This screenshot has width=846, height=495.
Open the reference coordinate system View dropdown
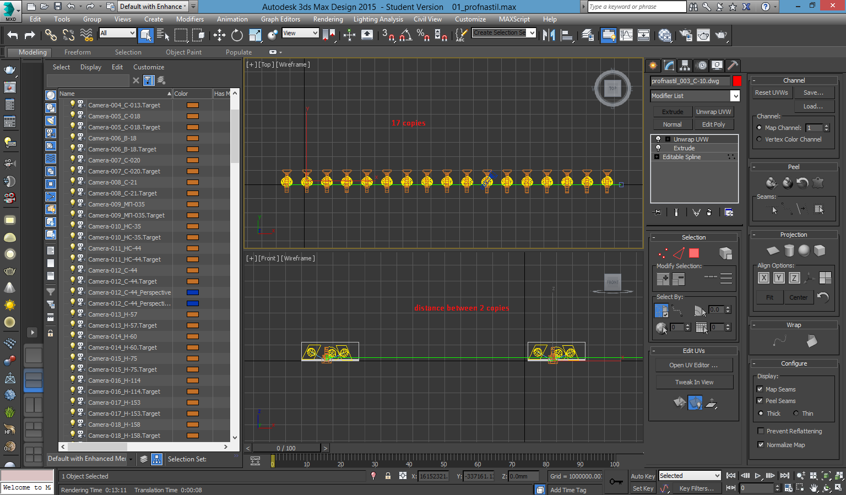pos(300,33)
